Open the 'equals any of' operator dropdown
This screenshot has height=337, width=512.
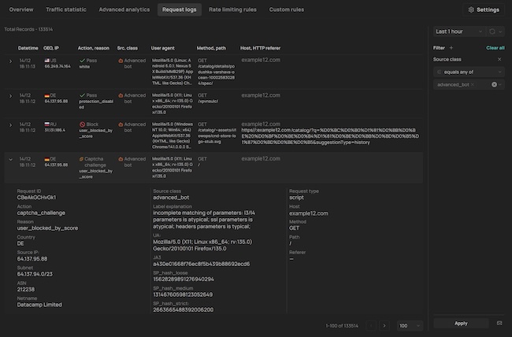(x=468, y=71)
